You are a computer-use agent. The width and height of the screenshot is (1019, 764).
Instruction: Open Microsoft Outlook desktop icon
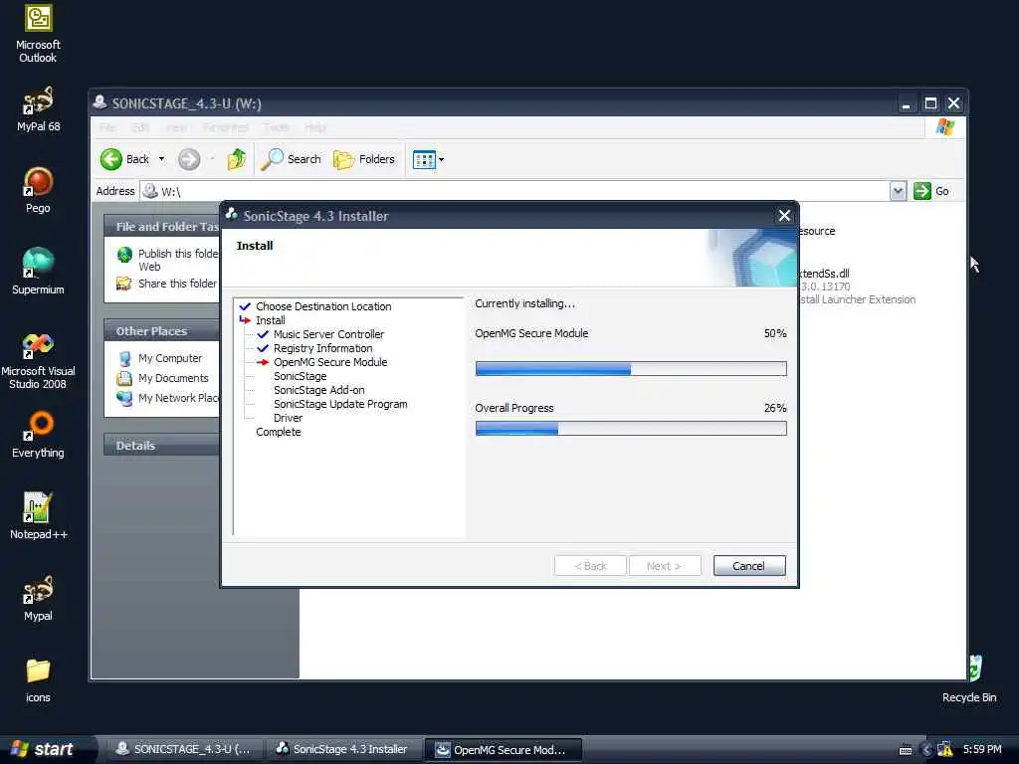click(x=38, y=33)
